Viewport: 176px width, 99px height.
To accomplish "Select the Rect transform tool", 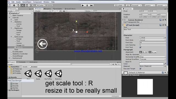I will tap(27, 5).
